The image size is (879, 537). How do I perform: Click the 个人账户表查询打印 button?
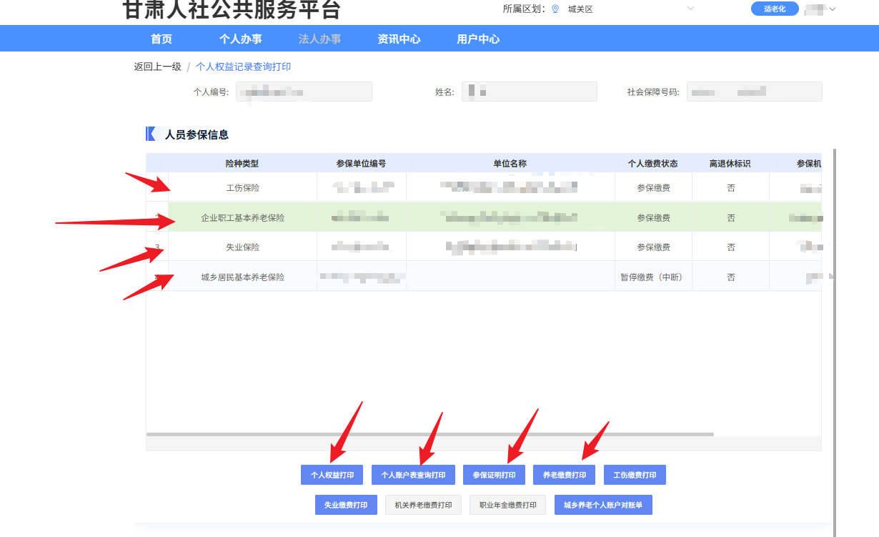point(413,475)
